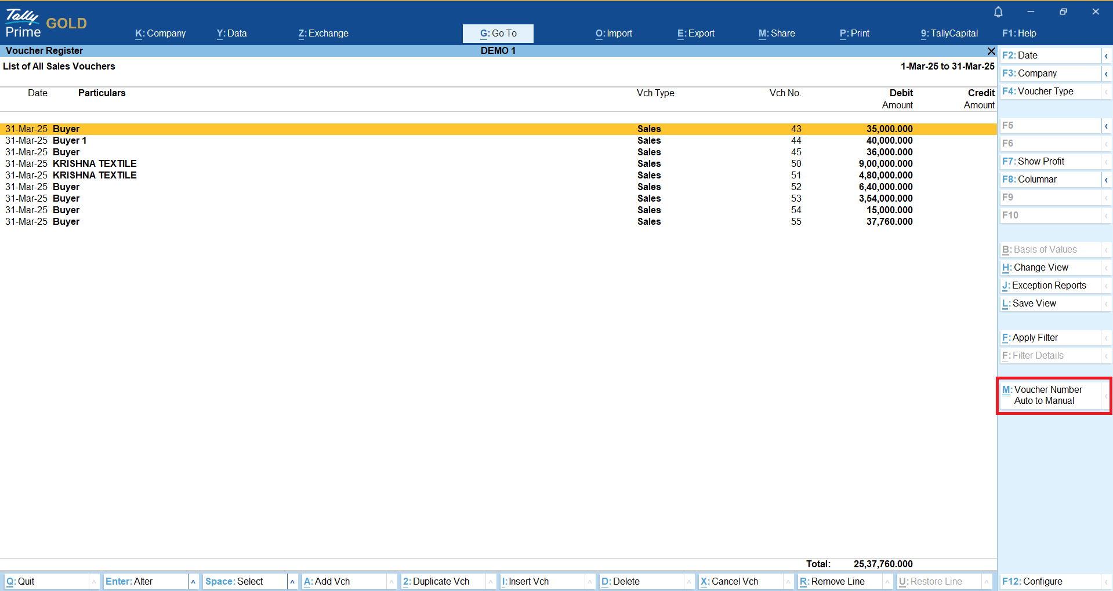Viewport: 1113px width, 591px height.
Task: Click X: Cancel Vch in bottom bar
Action: (734, 581)
